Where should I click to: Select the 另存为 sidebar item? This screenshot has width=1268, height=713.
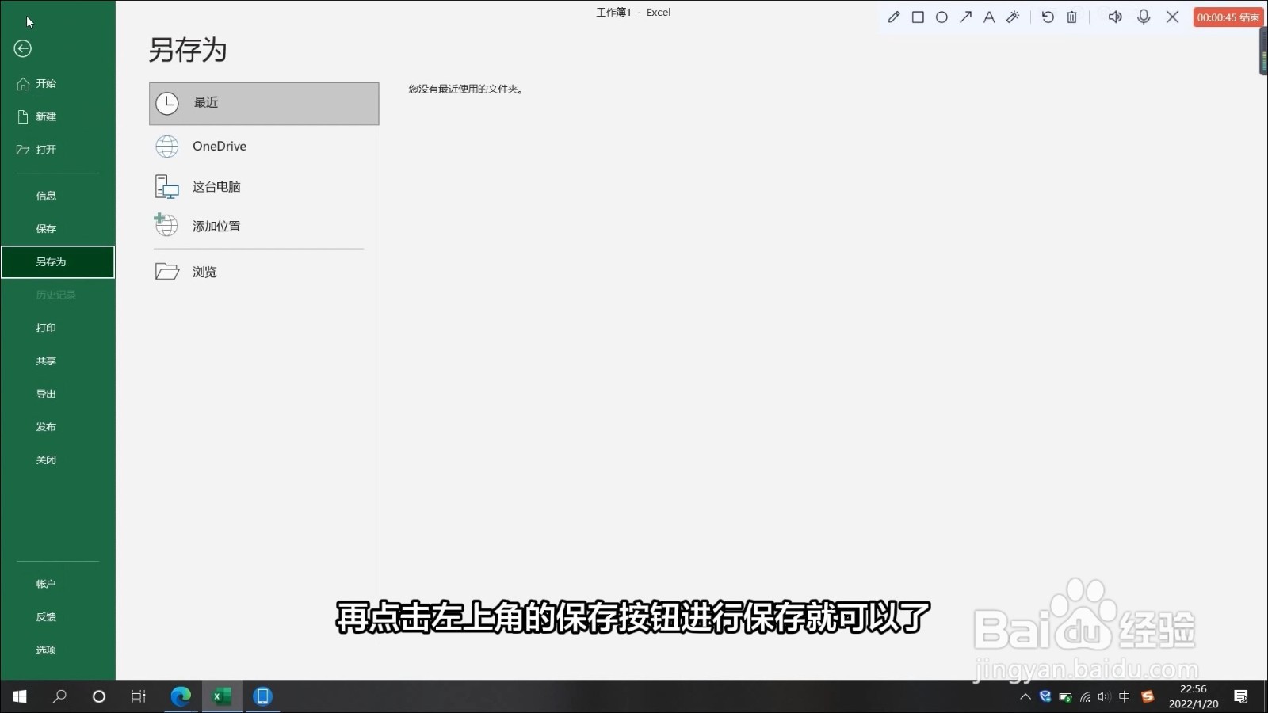point(58,262)
